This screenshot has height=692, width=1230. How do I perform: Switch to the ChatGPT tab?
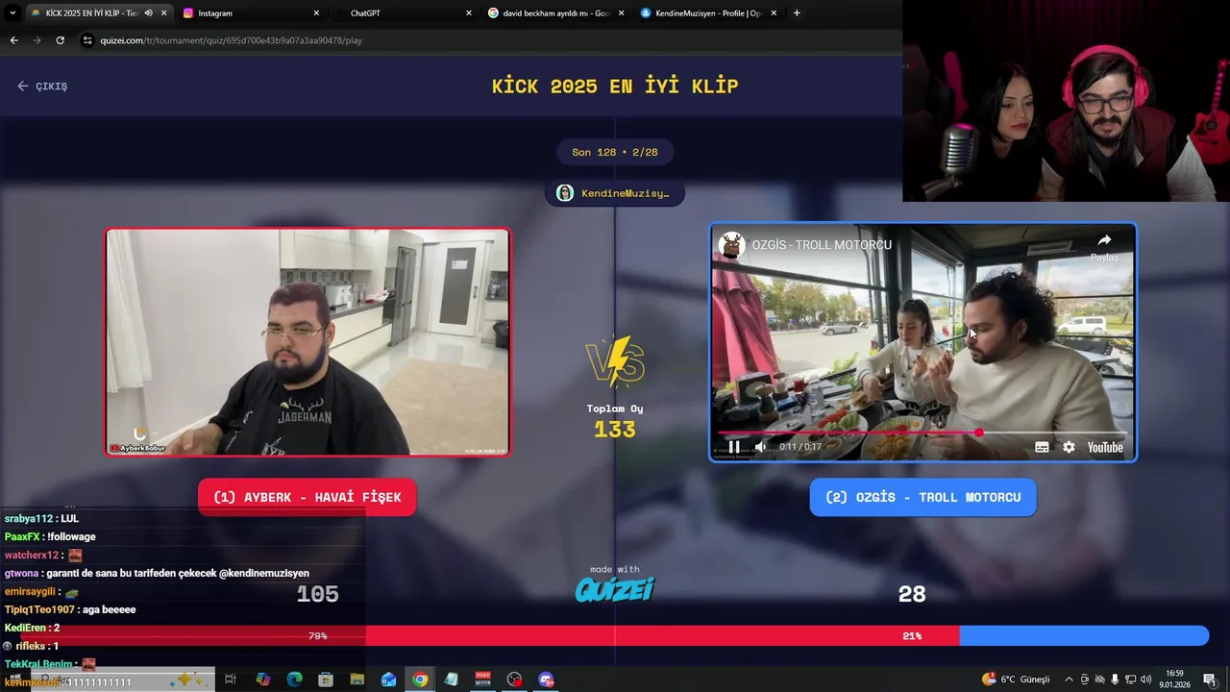(404, 12)
